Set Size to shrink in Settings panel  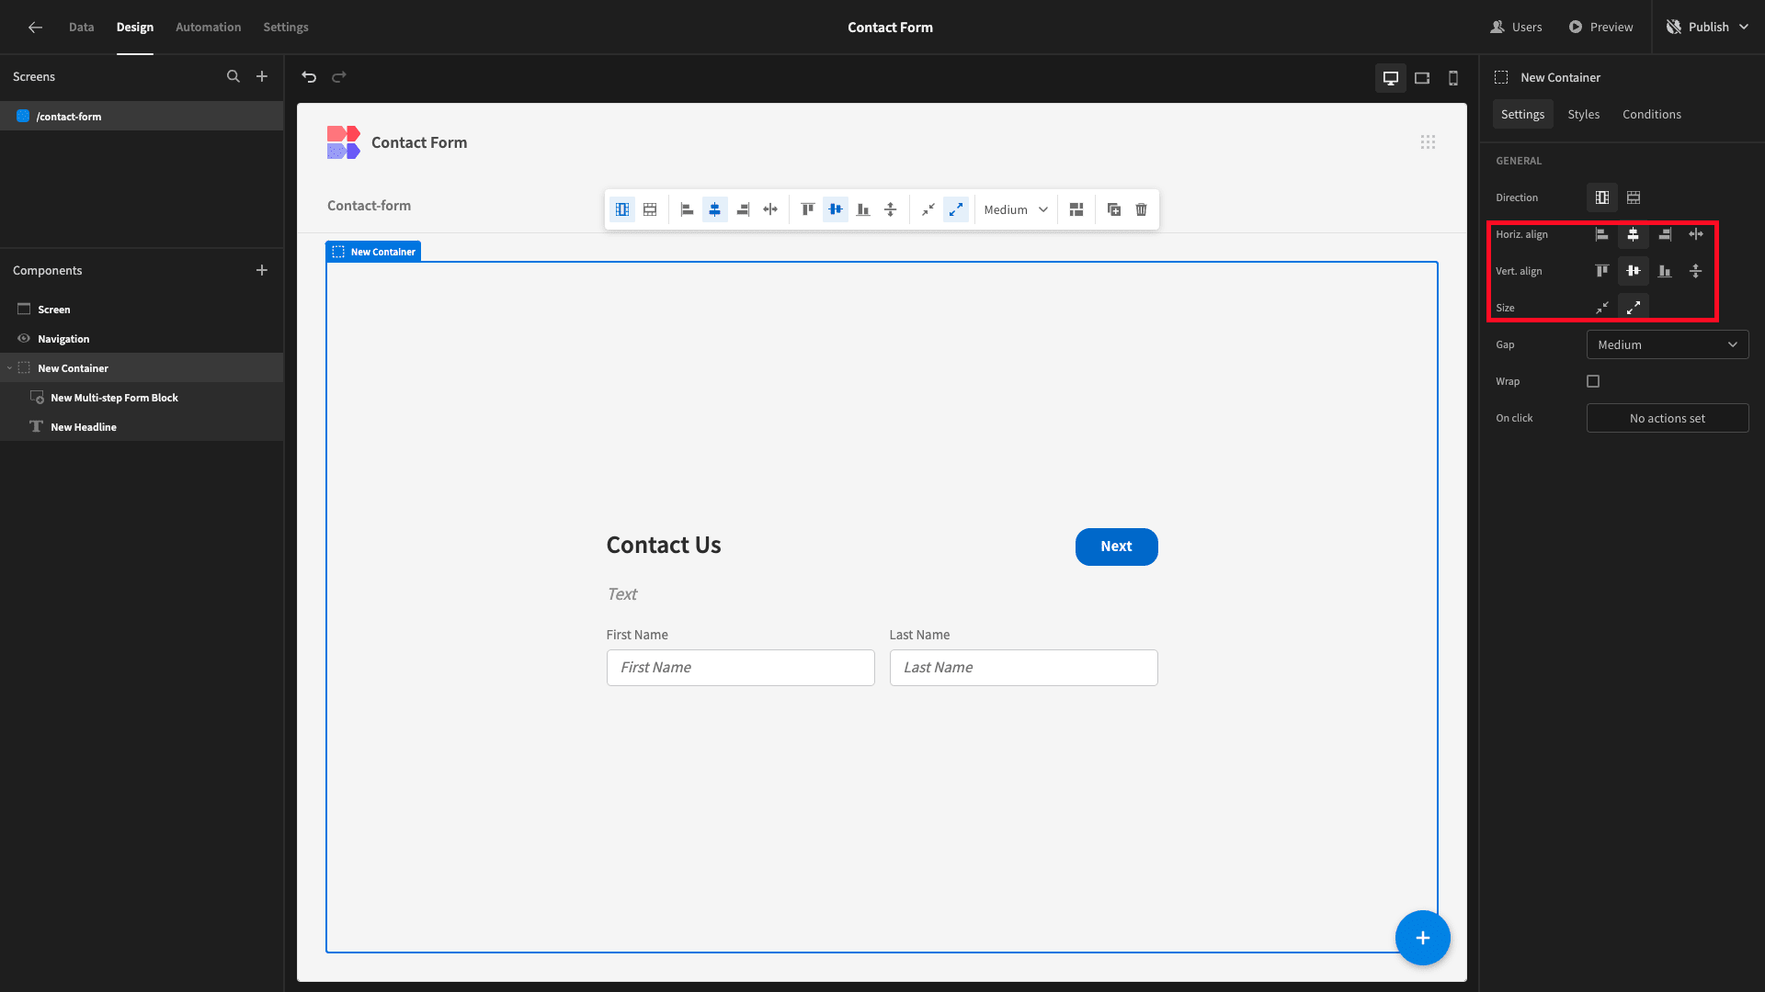1602,308
